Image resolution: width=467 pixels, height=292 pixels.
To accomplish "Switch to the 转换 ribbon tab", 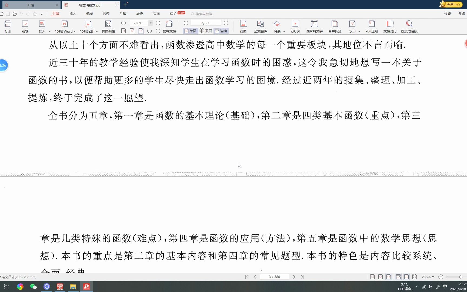I will [x=139, y=14].
